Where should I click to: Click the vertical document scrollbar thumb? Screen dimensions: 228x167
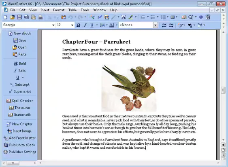tap(223, 90)
